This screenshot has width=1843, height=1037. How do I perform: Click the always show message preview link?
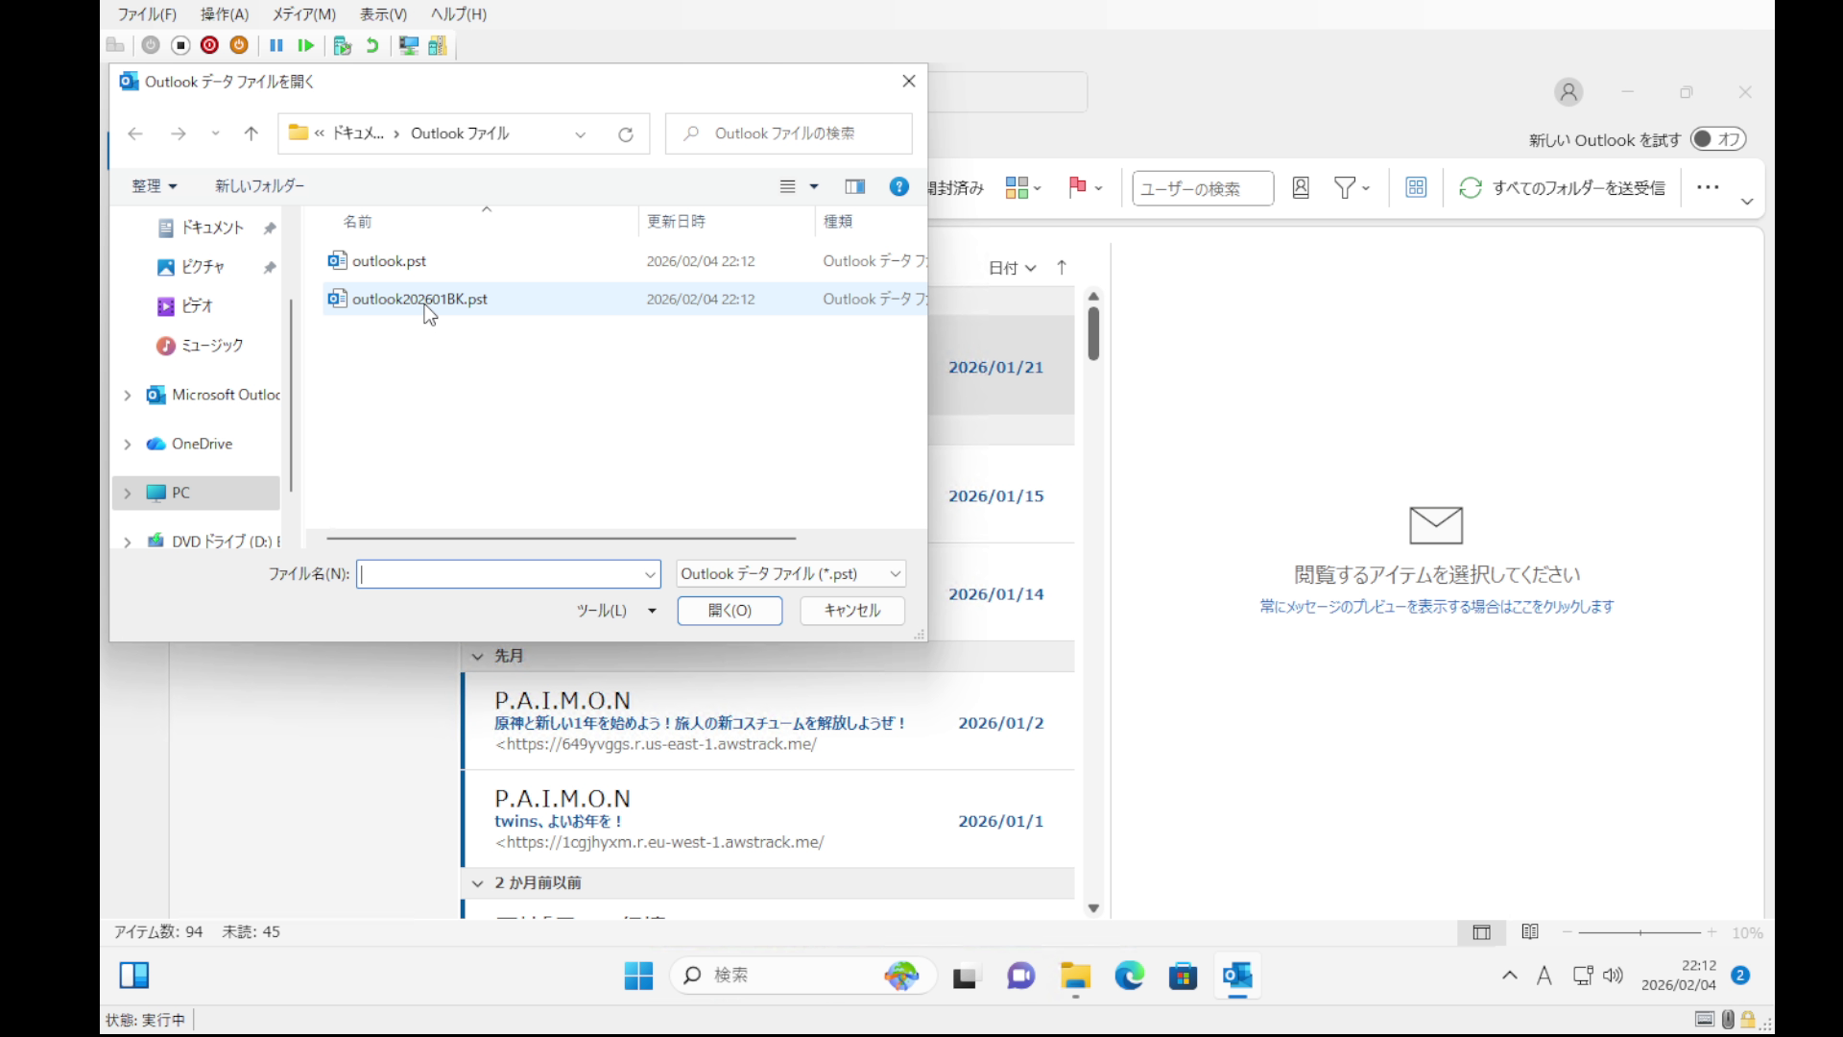[x=1436, y=607]
